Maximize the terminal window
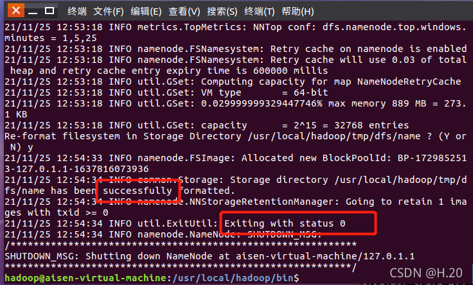The height and width of the screenshot is (285, 473). click(49, 11)
